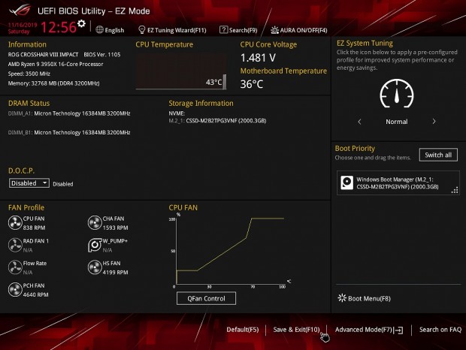This screenshot has height=350, width=466.
Task: Click the PCH FAN icon
Action: 15,290
